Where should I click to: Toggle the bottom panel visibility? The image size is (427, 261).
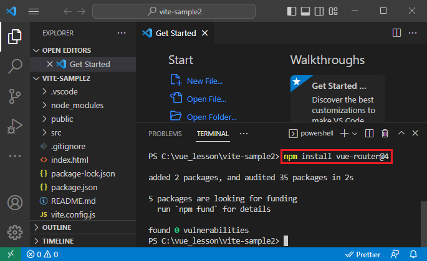pyautogui.click(x=305, y=11)
